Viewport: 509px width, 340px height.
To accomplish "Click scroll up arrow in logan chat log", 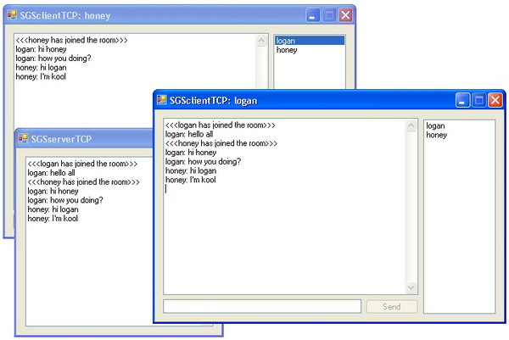I will pos(411,125).
